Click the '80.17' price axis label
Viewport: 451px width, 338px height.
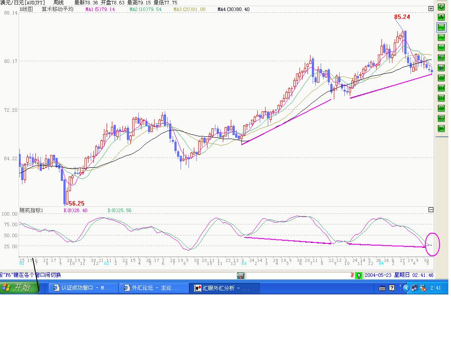[x=11, y=61]
